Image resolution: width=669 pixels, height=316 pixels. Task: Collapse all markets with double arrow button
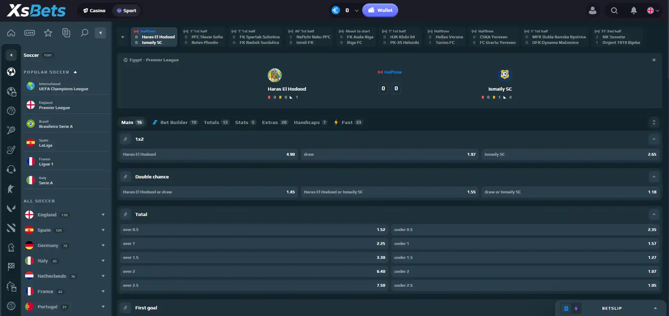point(654,122)
